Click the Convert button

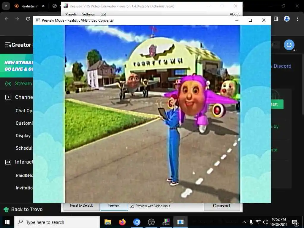221,206
